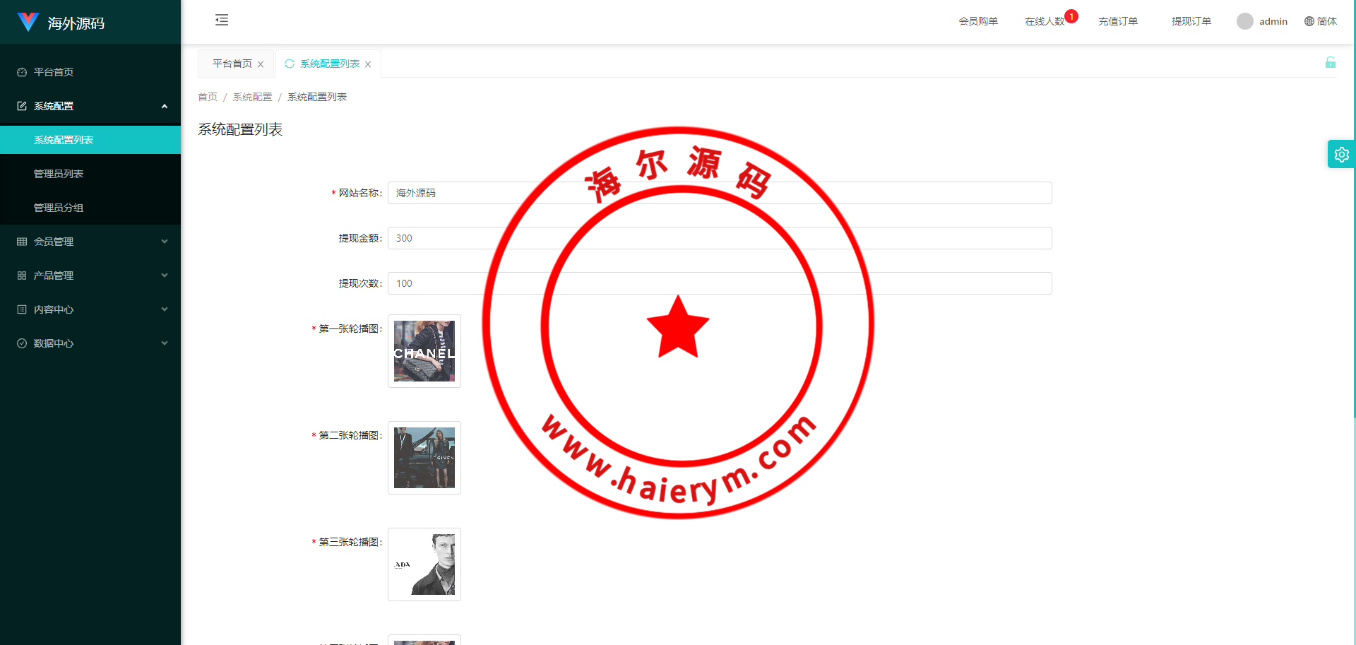
Task: Select the 平台首页 dashboard icon in sidebar
Action: pos(21,71)
